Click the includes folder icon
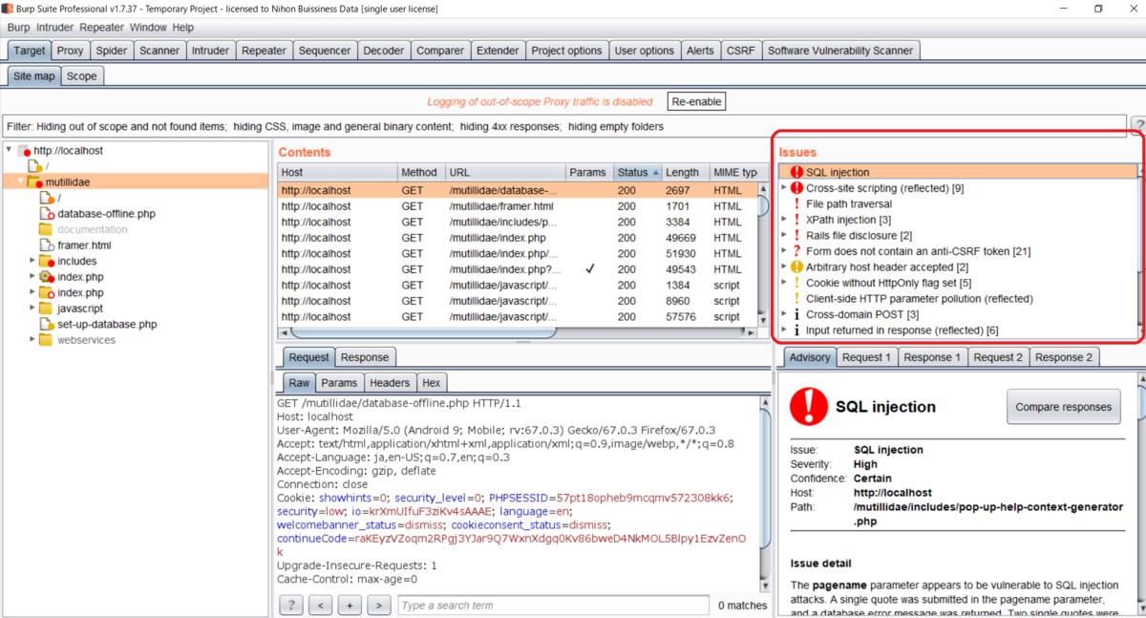This screenshot has height=618, width=1146. (x=46, y=261)
